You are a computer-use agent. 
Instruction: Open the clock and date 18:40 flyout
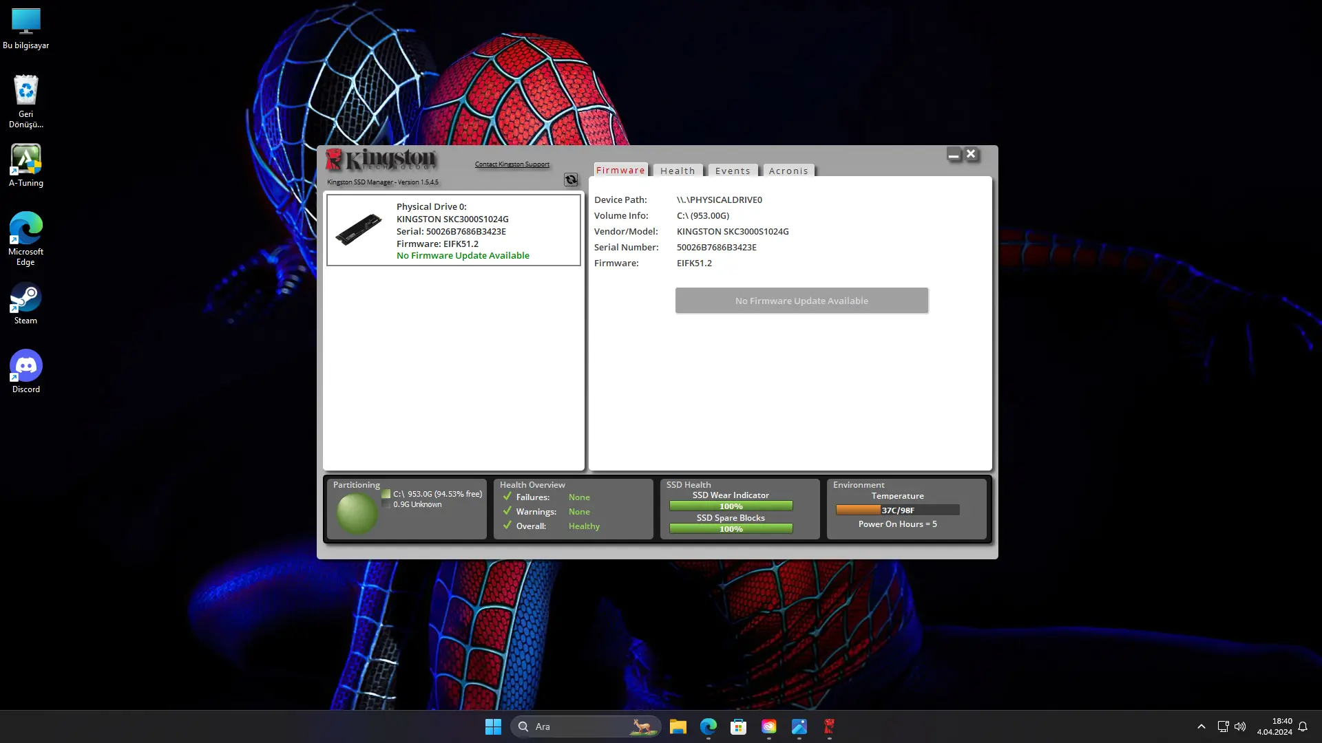(1274, 726)
